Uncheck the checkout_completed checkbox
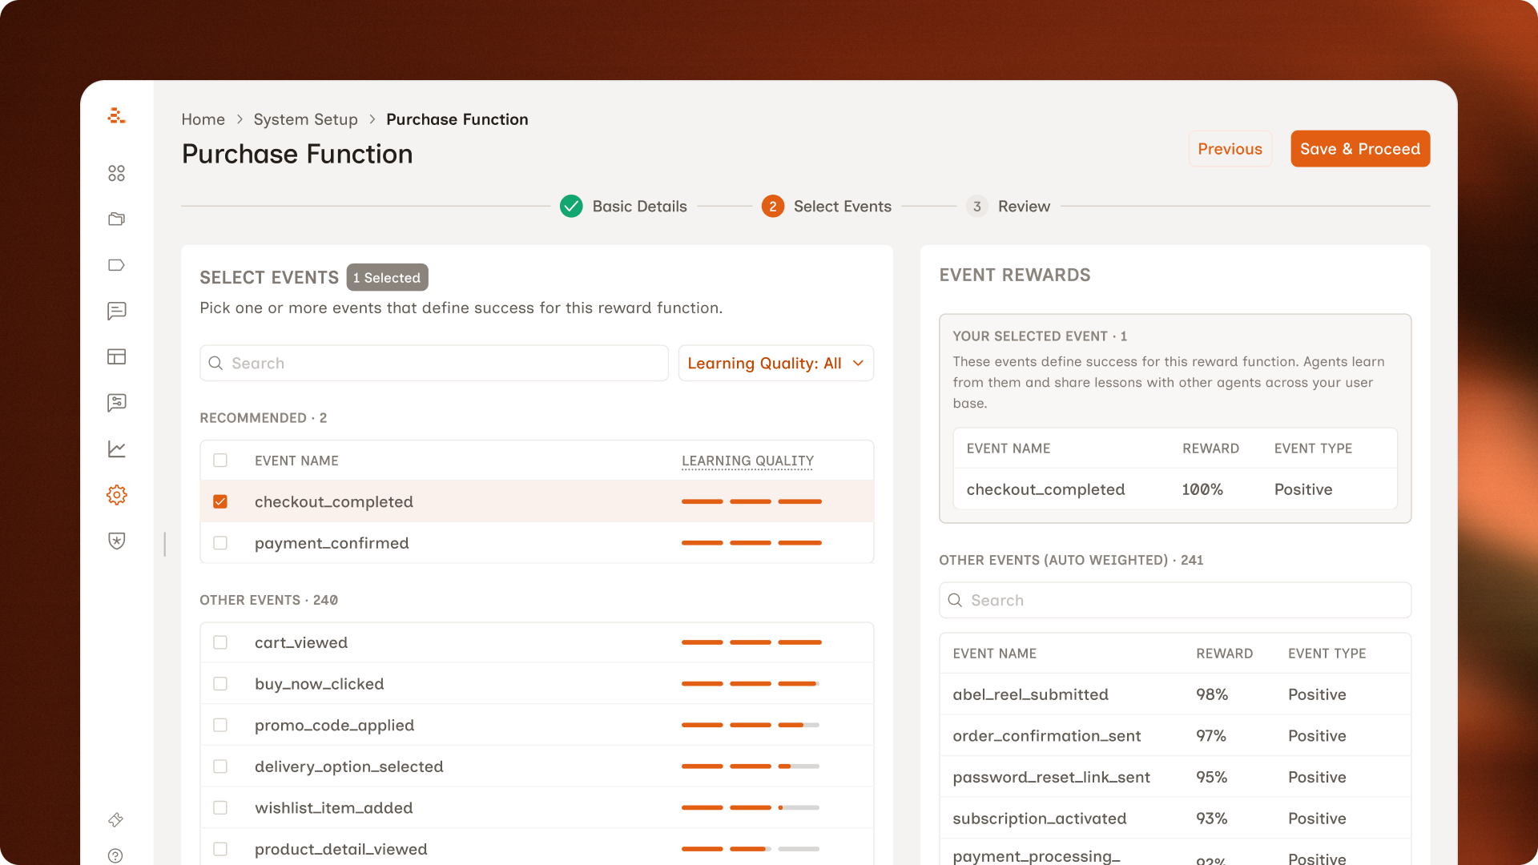 [220, 501]
